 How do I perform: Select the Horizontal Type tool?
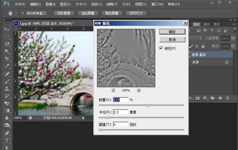click(7, 140)
